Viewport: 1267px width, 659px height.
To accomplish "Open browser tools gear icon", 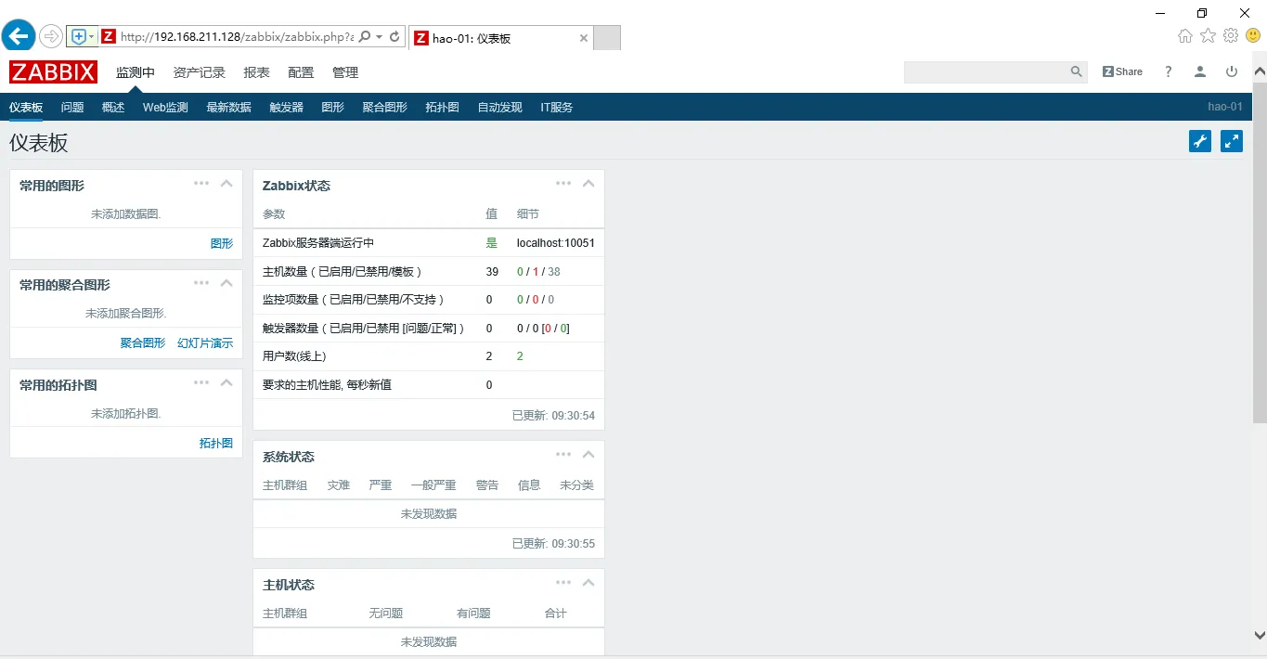I will [1231, 35].
